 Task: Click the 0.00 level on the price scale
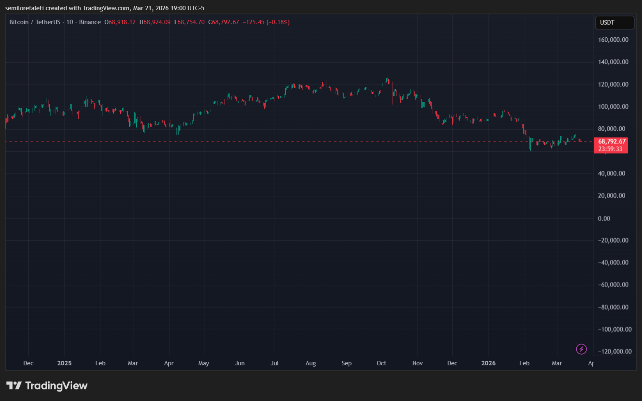click(603, 218)
